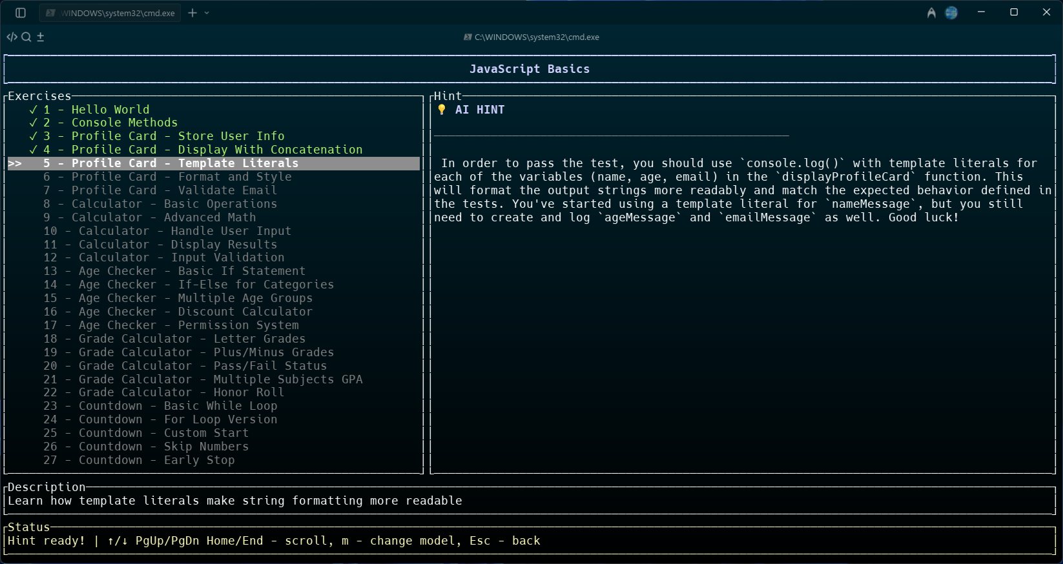
Task: Click the description about template literals
Action: [235, 501]
